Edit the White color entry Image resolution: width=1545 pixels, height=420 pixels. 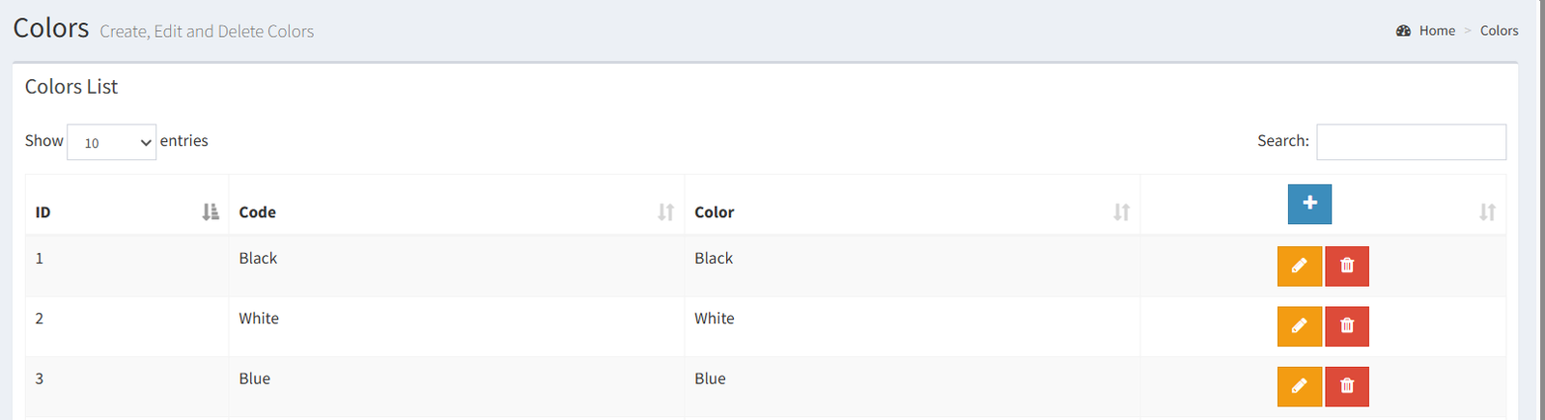coord(1300,326)
